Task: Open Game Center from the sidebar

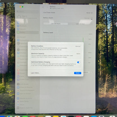Action: click(23, 102)
